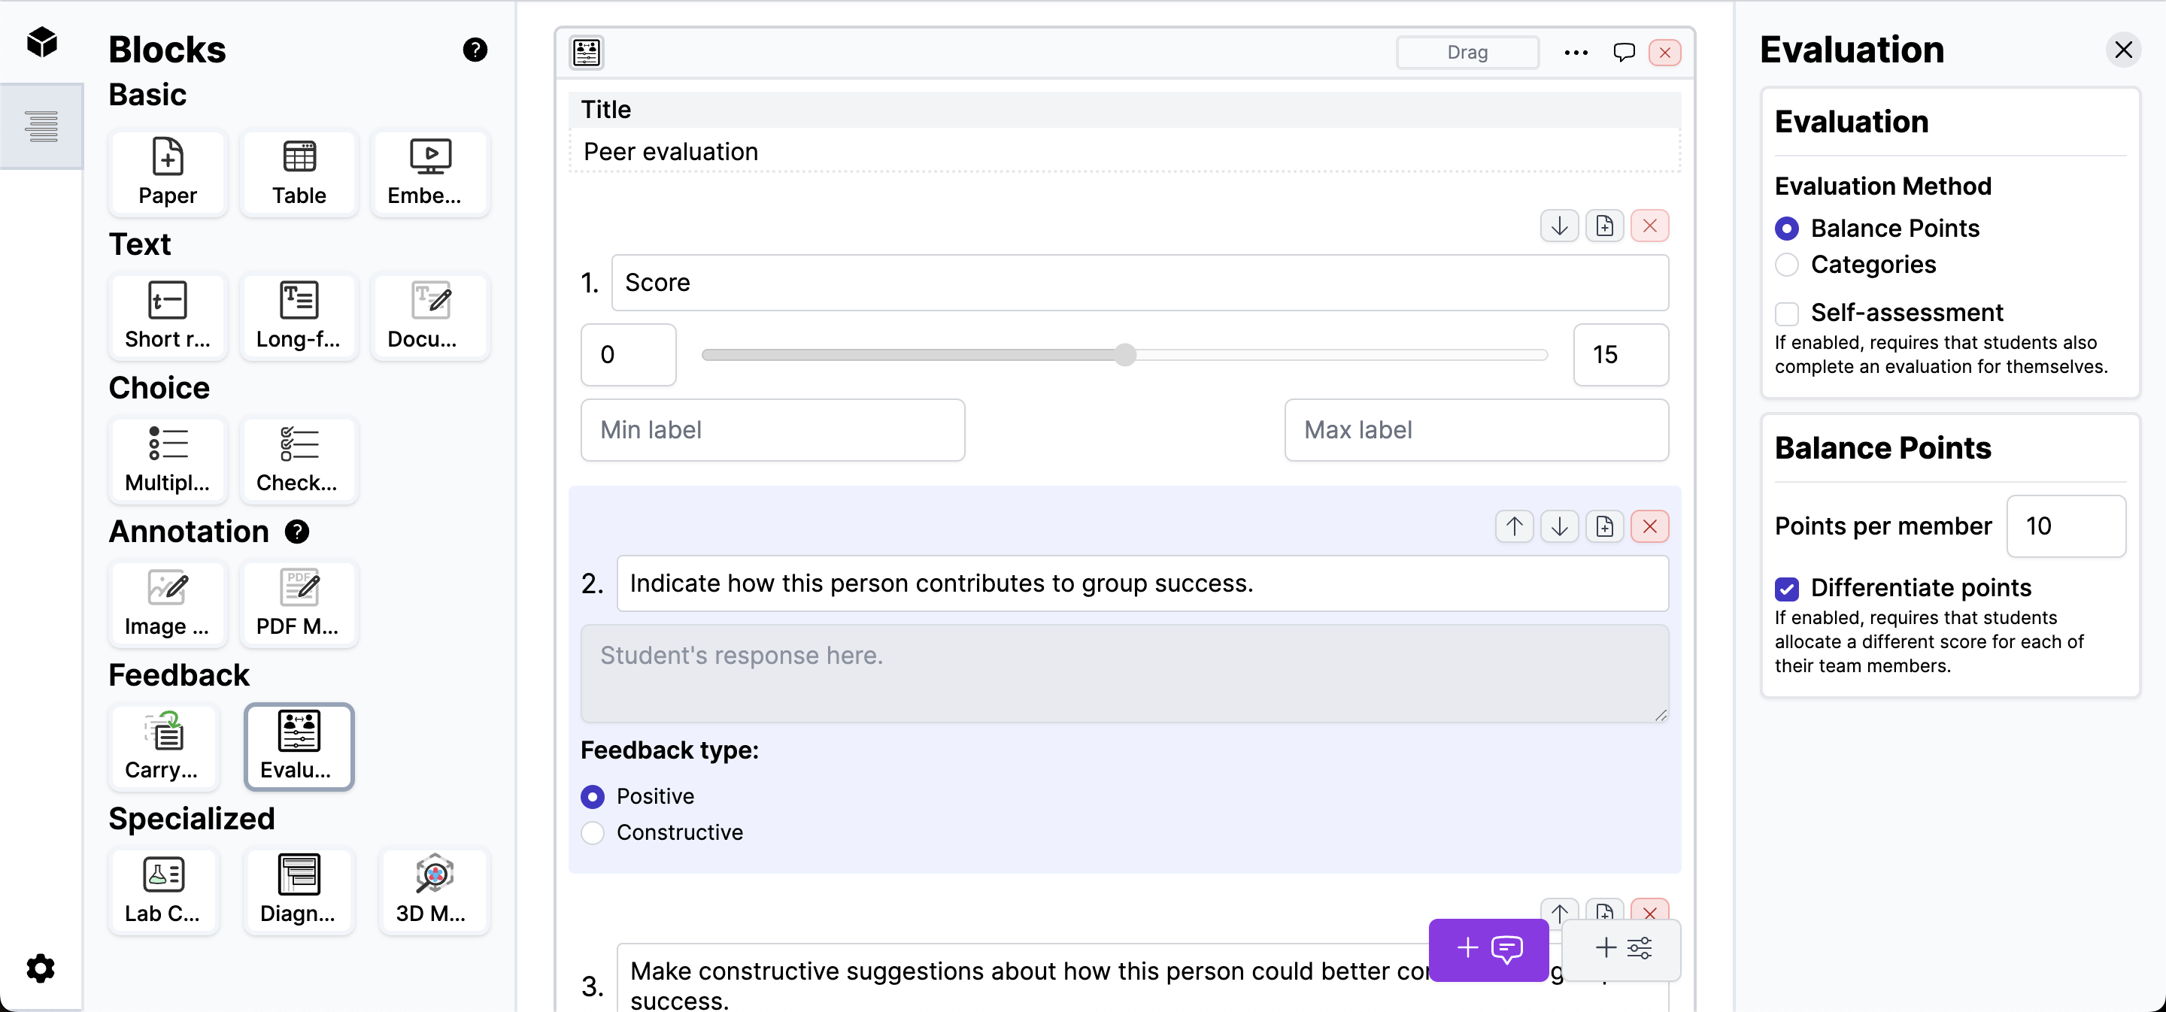Add a Multiple choice block
The image size is (2166, 1012).
click(167, 460)
